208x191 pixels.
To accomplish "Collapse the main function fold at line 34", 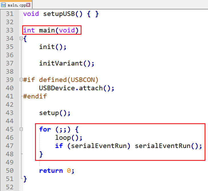I will [x=21, y=38].
